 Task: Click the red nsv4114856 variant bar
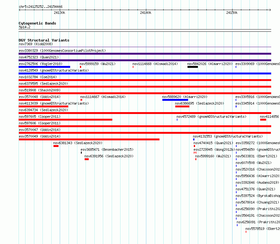[x=263, y=120]
